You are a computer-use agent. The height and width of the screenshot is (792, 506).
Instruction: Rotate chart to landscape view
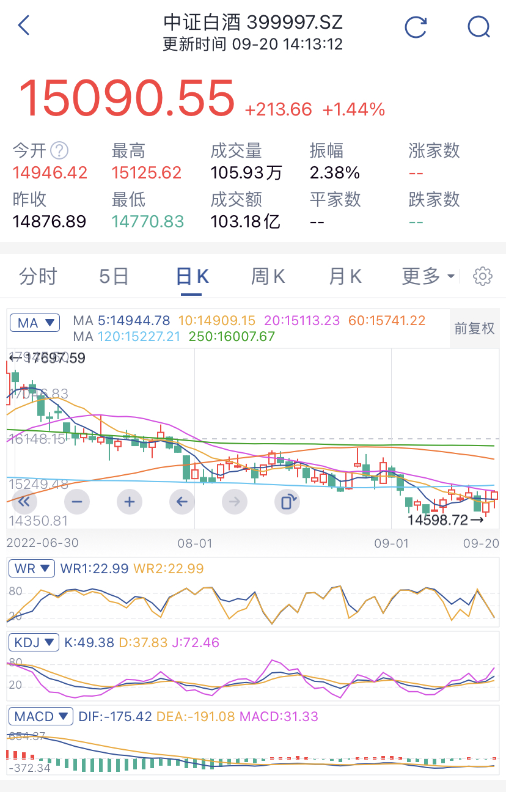(287, 502)
